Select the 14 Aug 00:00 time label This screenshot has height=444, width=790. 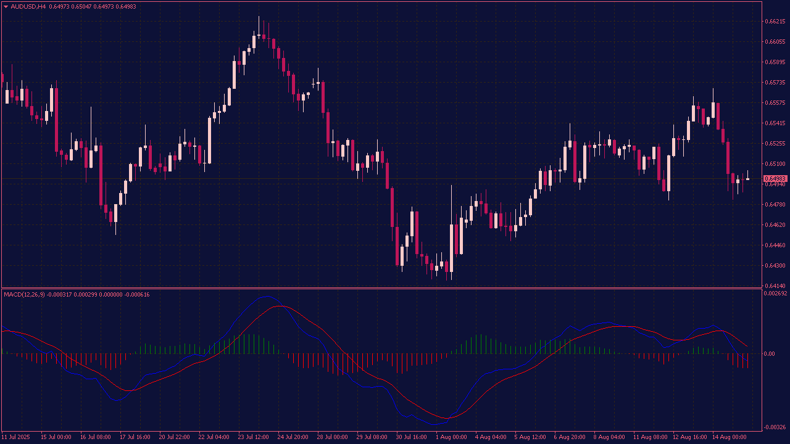coord(729,437)
